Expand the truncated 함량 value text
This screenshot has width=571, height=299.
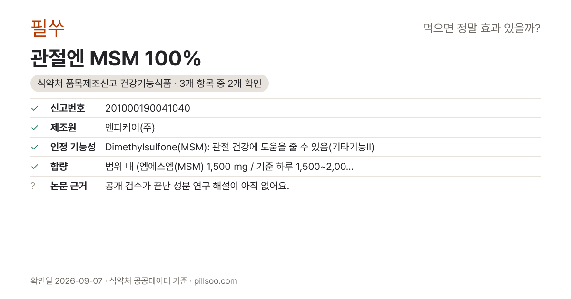[x=229, y=167]
